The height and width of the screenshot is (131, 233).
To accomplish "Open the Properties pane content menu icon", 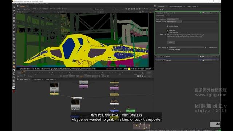I will pos(155,6).
